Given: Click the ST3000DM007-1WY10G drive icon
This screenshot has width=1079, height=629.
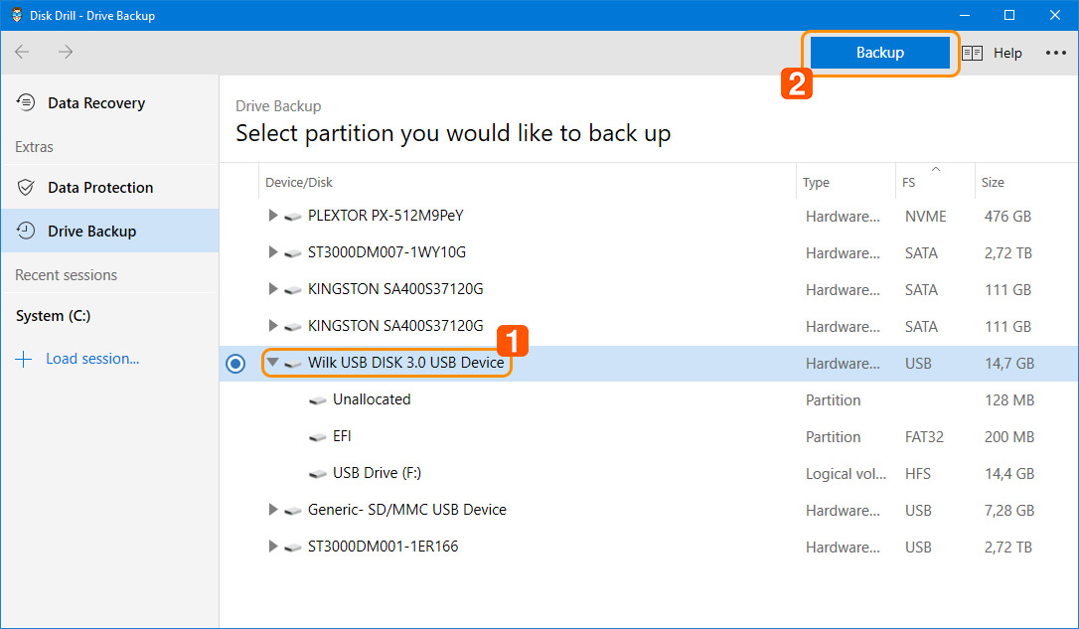Looking at the screenshot, I should (x=293, y=252).
